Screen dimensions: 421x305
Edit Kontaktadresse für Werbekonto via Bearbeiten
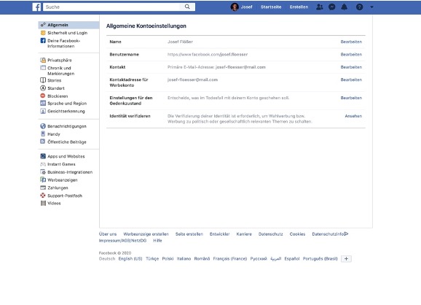tap(351, 80)
